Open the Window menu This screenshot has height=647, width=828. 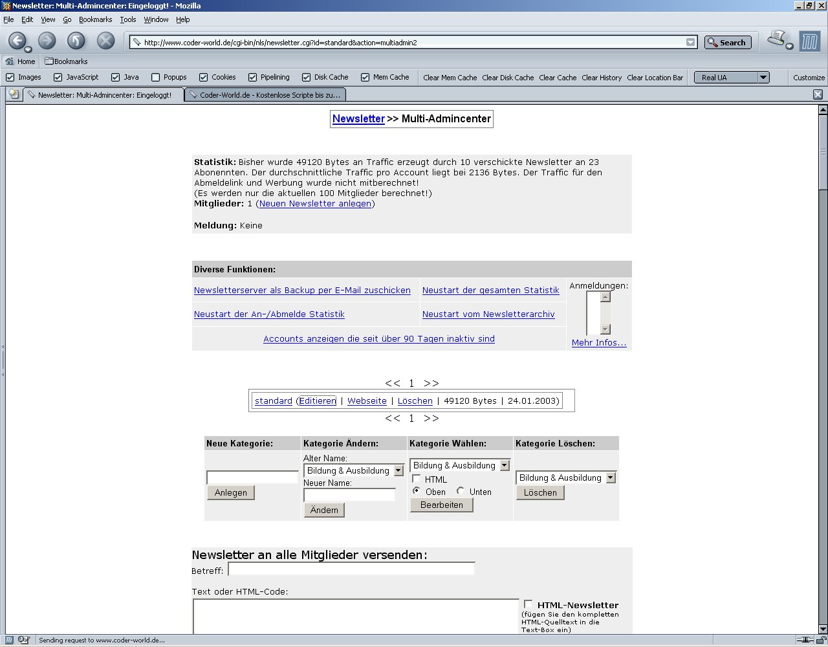[x=156, y=19]
